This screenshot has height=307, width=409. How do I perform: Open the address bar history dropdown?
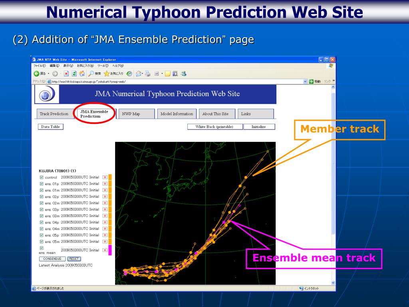(305, 82)
